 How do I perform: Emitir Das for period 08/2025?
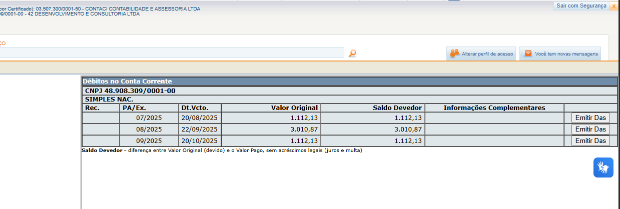(x=590, y=129)
